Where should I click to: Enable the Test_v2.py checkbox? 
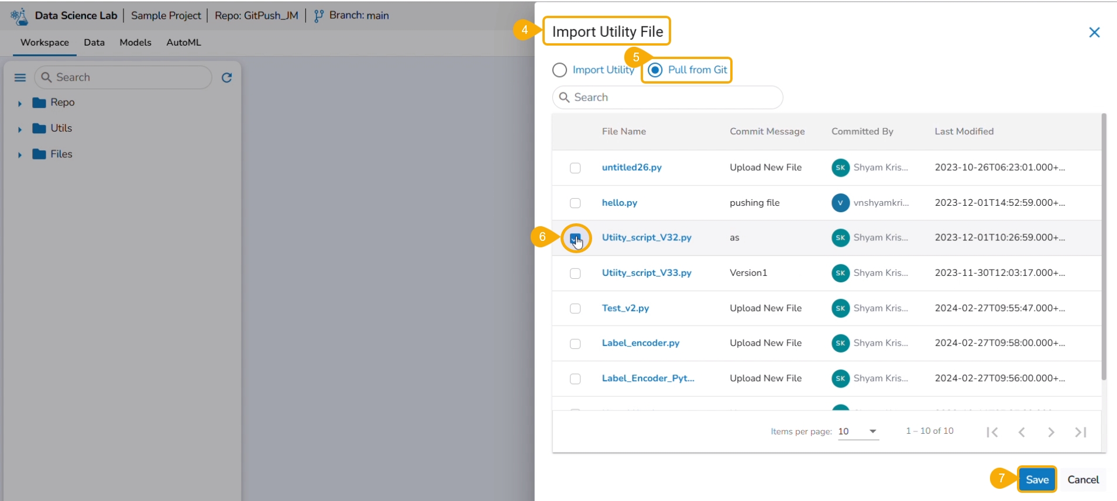click(575, 309)
